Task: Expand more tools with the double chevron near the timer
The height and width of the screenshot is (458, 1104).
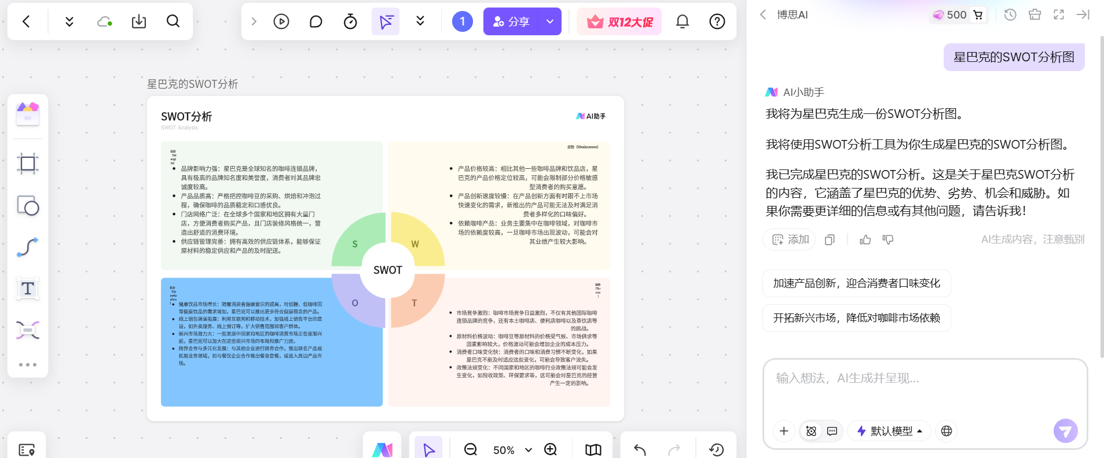Action: [x=420, y=21]
